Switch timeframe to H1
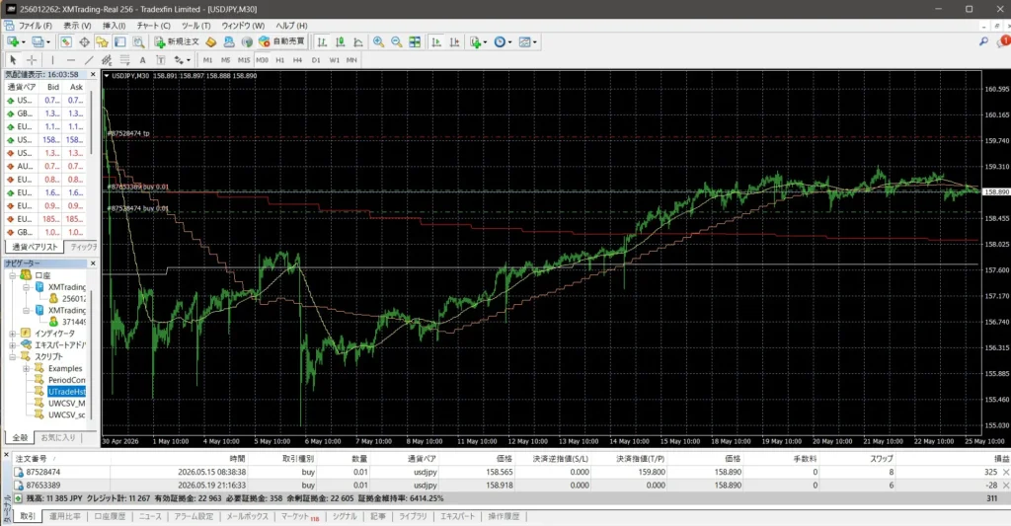1011x526 pixels. click(279, 60)
